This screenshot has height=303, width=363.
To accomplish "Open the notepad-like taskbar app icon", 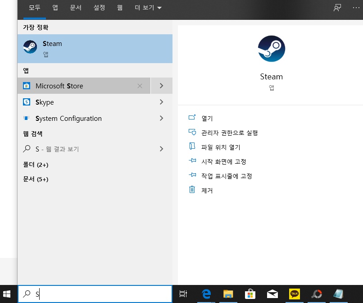I will tap(339, 294).
